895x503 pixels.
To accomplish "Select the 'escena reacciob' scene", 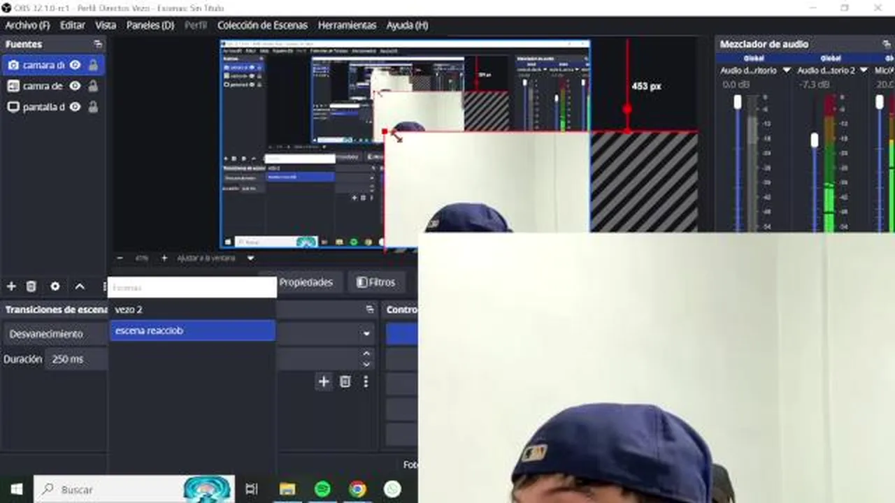I will click(x=192, y=330).
